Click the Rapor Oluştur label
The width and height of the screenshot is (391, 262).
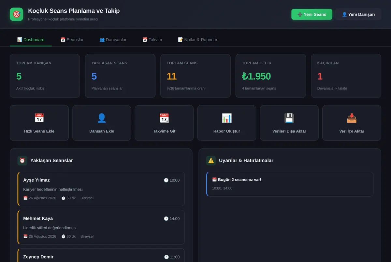point(227,131)
